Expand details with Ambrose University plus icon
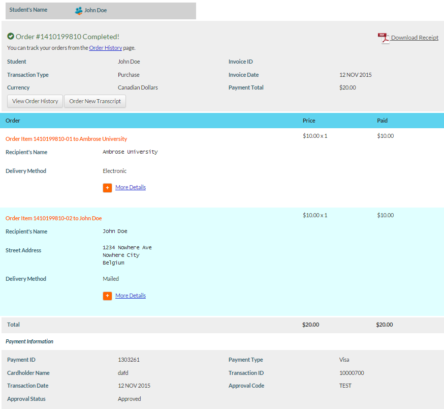Image resolution: width=444 pixels, height=409 pixels. 107,188
